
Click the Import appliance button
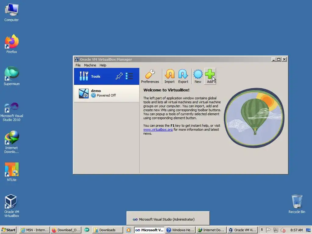[x=169, y=76]
